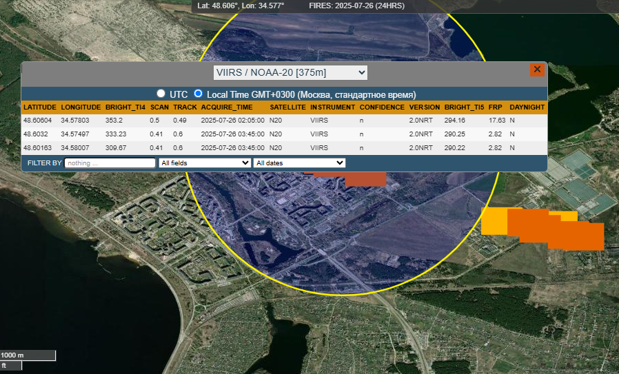619x374 pixels.
Task: Open the VIIRS / NOAA-20 [375m] satellite dropdown
Action: (x=290, y=72)
